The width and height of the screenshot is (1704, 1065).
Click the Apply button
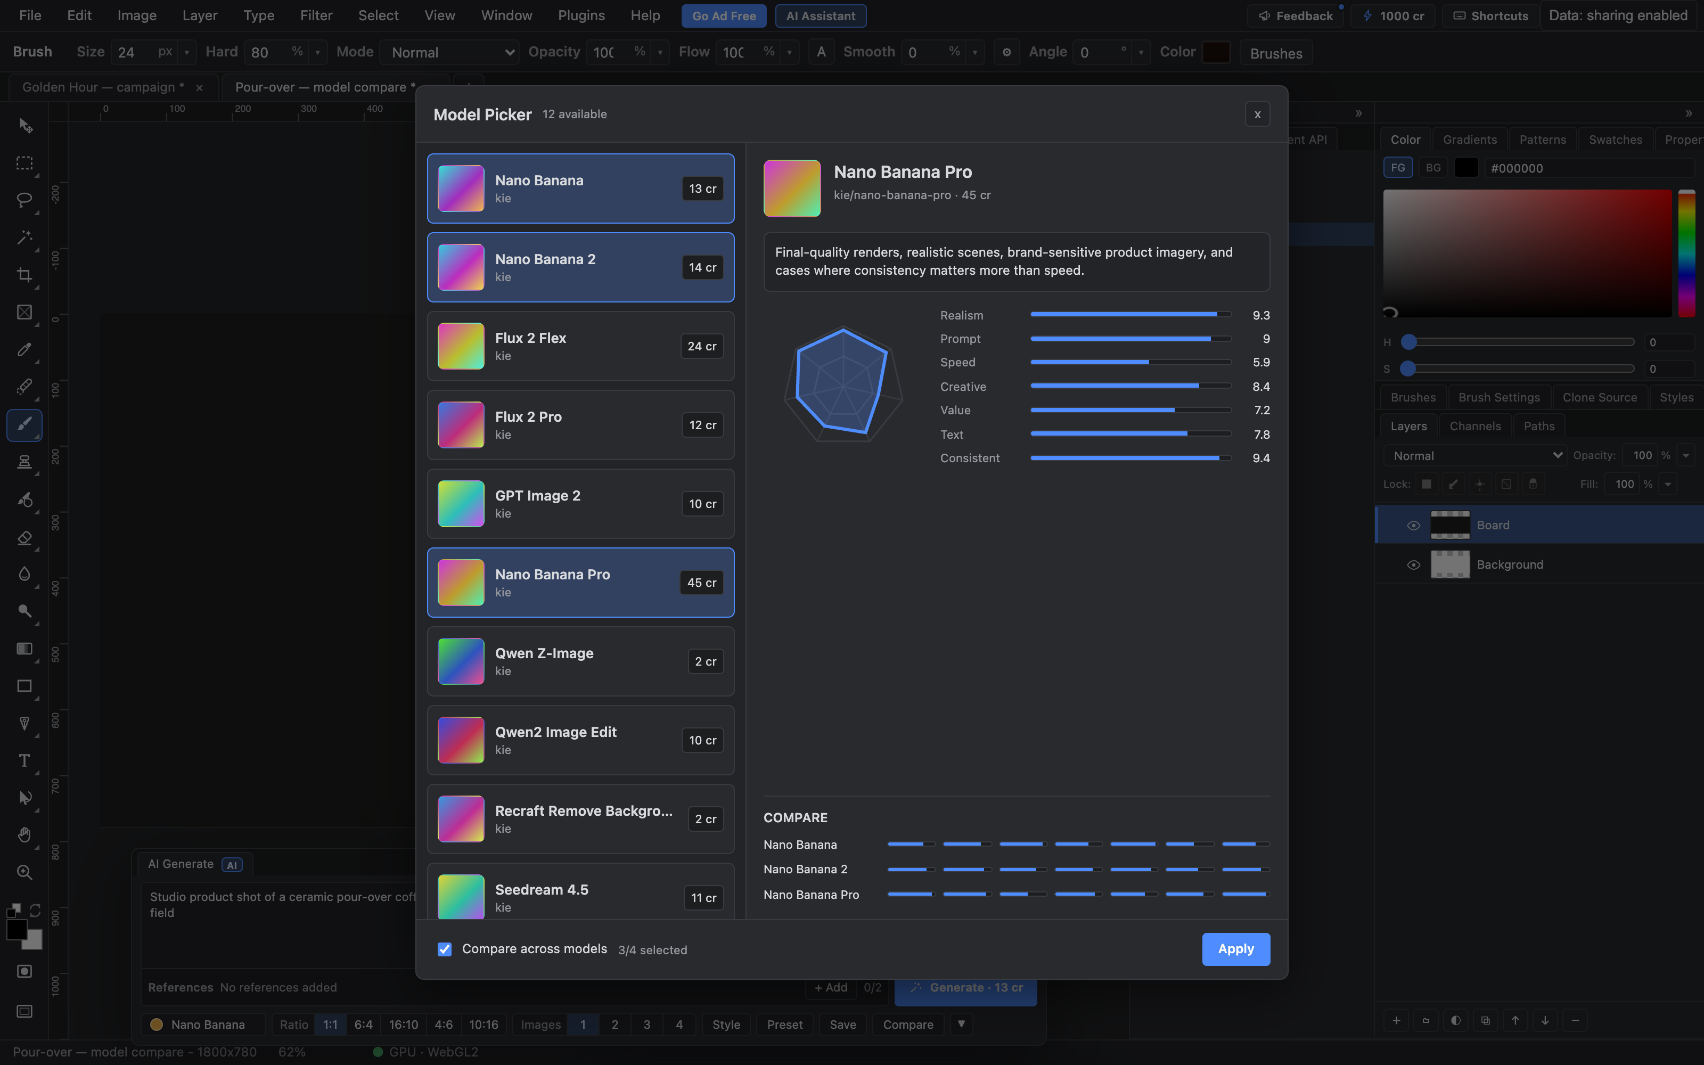pos(1236,949)
